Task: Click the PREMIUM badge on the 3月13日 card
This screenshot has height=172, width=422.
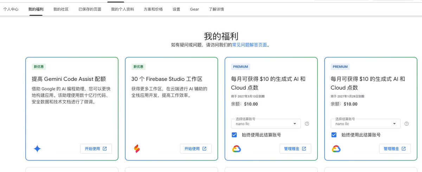Action: pos(241,67)
